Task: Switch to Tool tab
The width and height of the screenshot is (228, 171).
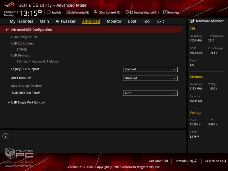Action: (147, 21)
